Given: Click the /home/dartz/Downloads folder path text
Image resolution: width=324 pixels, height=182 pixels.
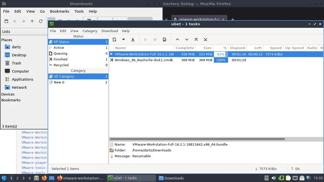Looking at the screenshot, I should [152, 150].
